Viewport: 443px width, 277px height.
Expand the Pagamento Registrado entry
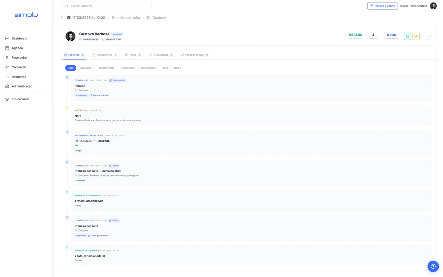tap(426, 136)
